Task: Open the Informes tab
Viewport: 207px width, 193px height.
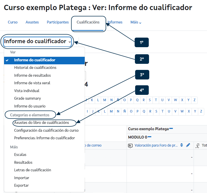Action: click(115, 22)
